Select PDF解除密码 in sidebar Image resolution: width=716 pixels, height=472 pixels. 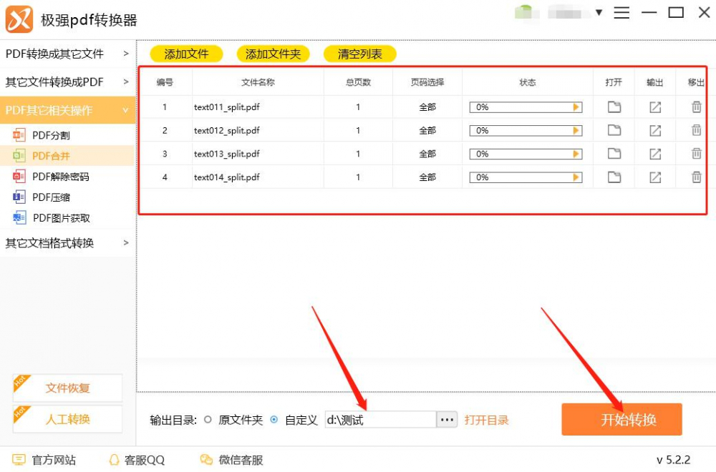(x=67, y=177)
